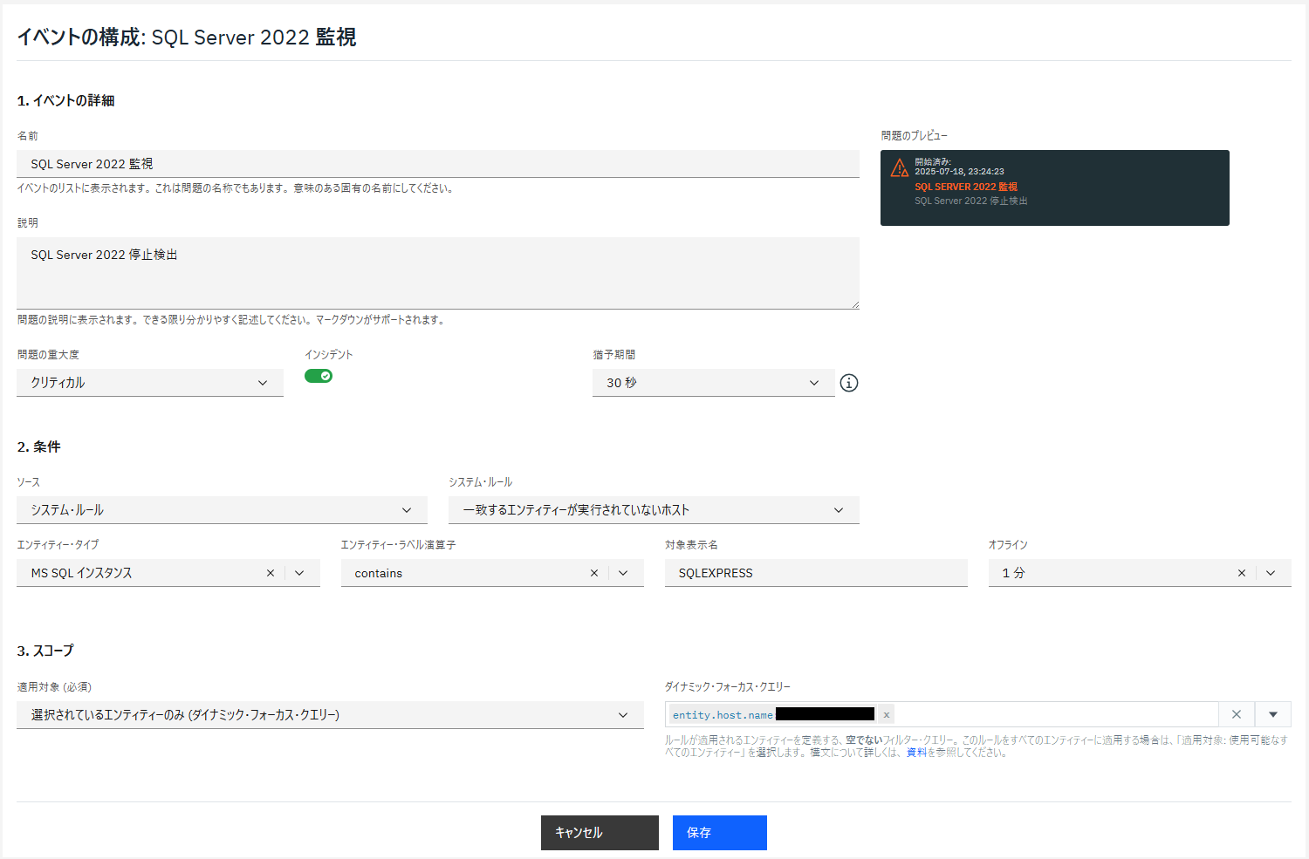
Task: Click the 説明 text area
Action: [438, 273]
